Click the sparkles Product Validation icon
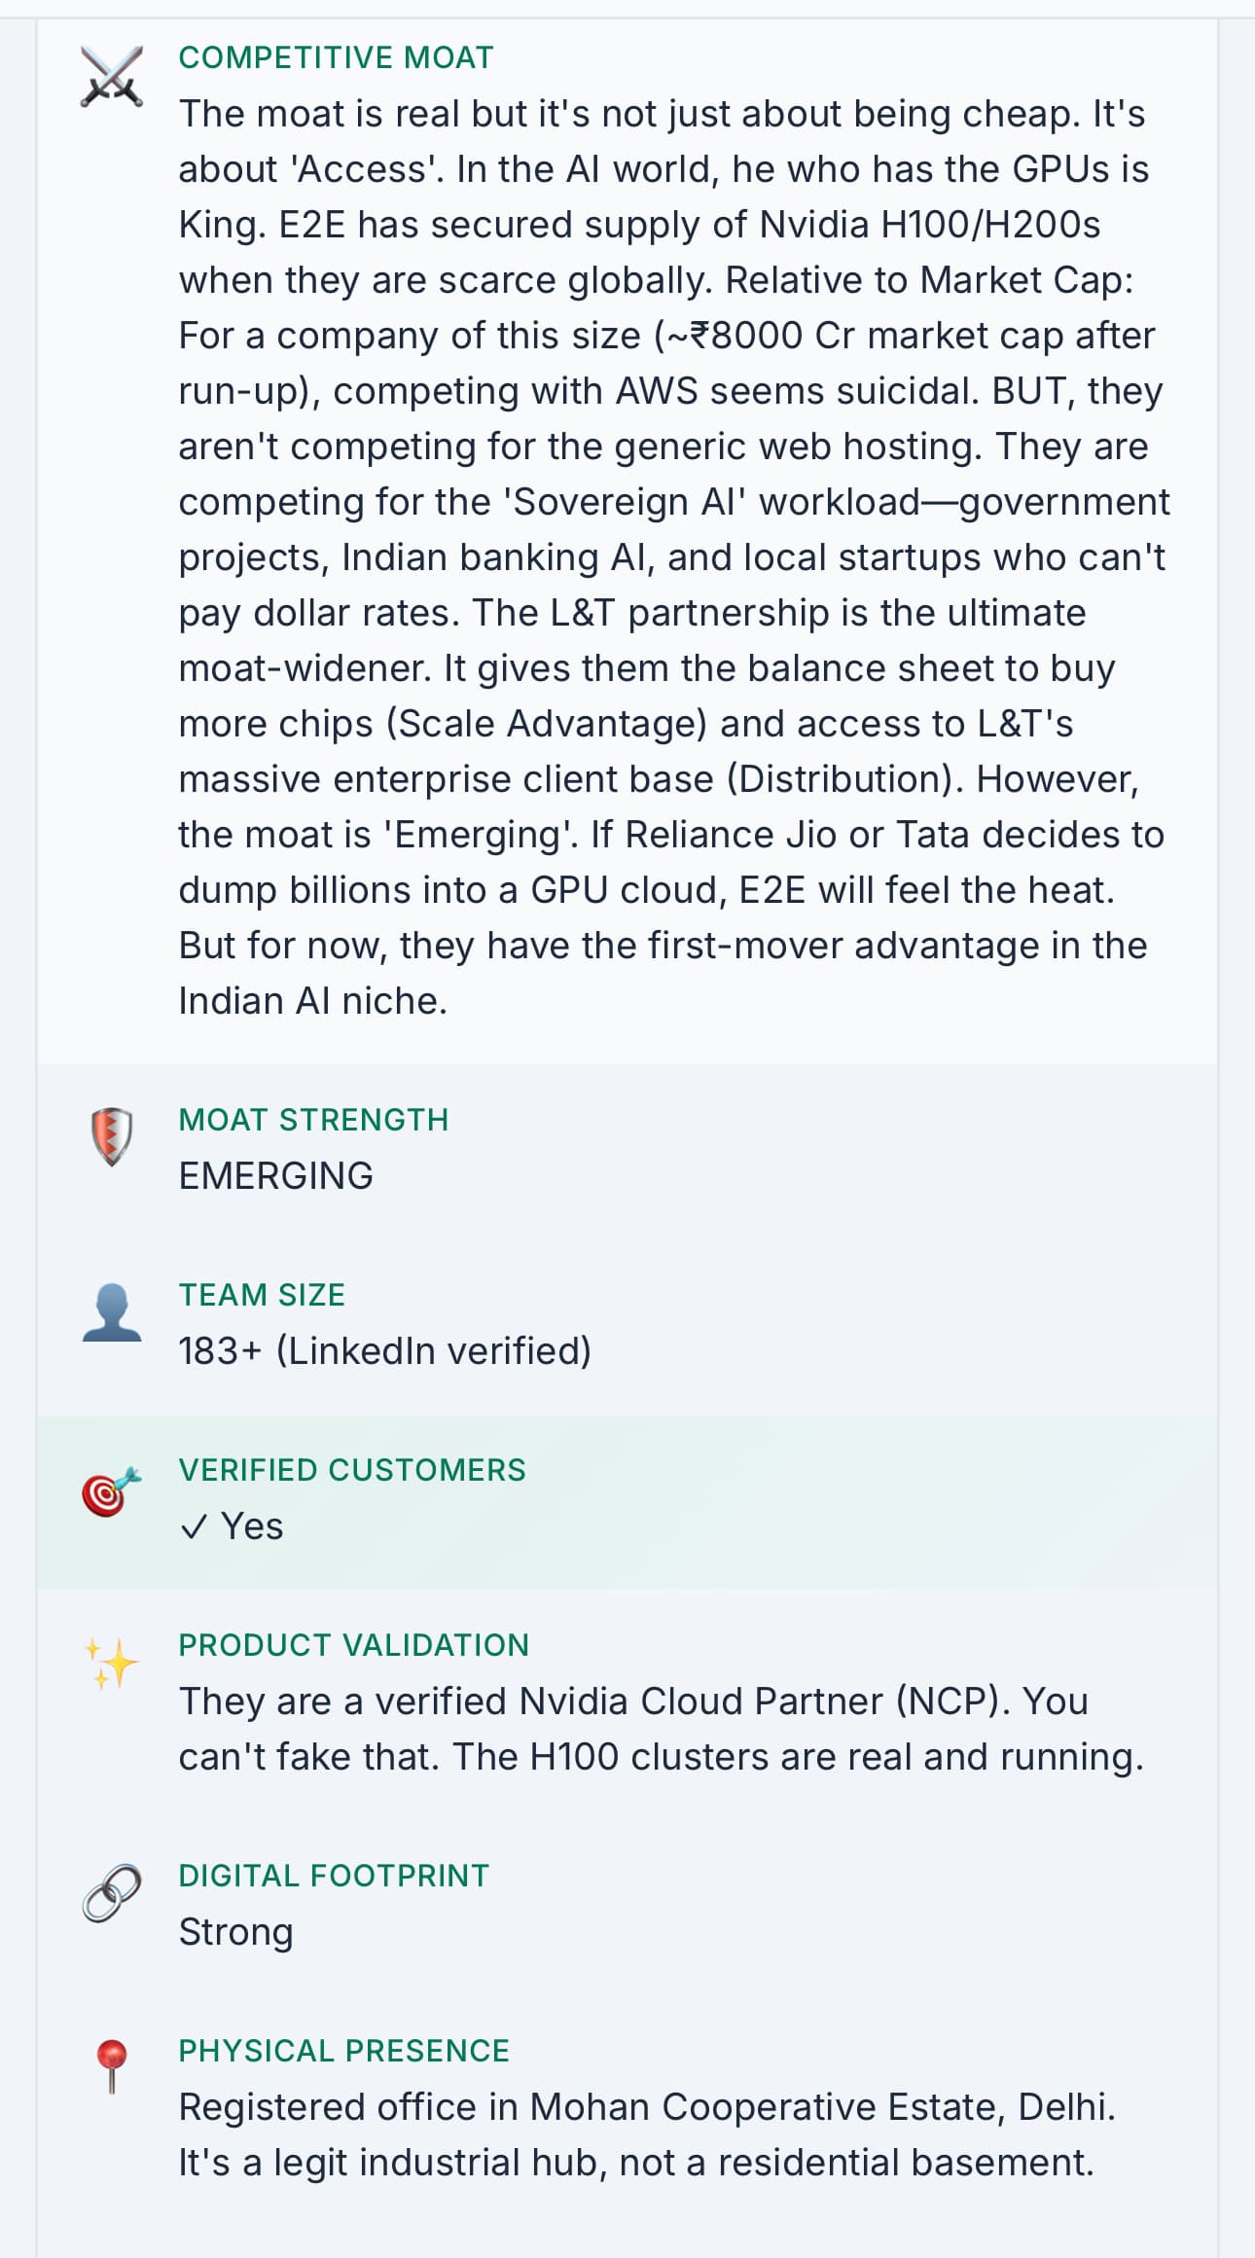The height and width of the screenshot is (2258, 1255). (x=112, y=1663)
